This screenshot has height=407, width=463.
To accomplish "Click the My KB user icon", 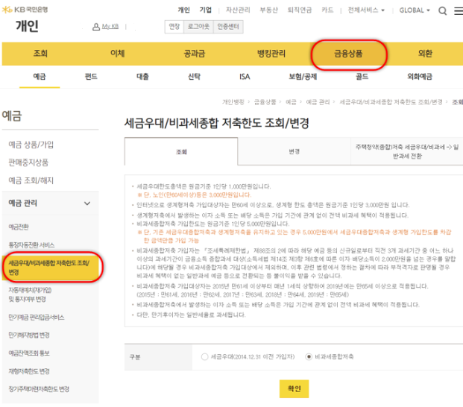I will click(x=96, y=27).
